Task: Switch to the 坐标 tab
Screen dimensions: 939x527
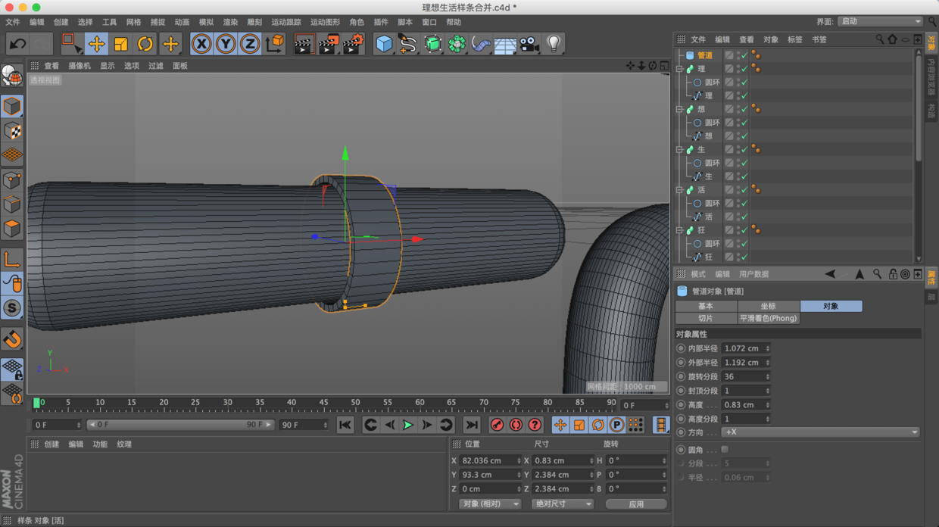Action: [x=769, y=306]
